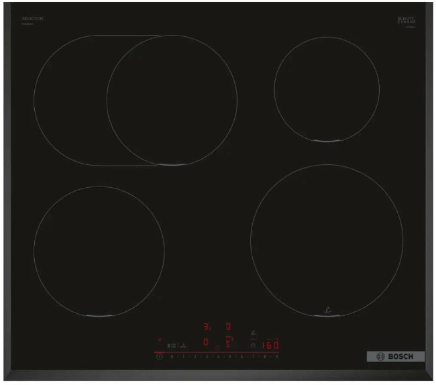Tap the frying sensor pan icon above timer
Screen dimensions: 436x385
click(x=254, y=332)
